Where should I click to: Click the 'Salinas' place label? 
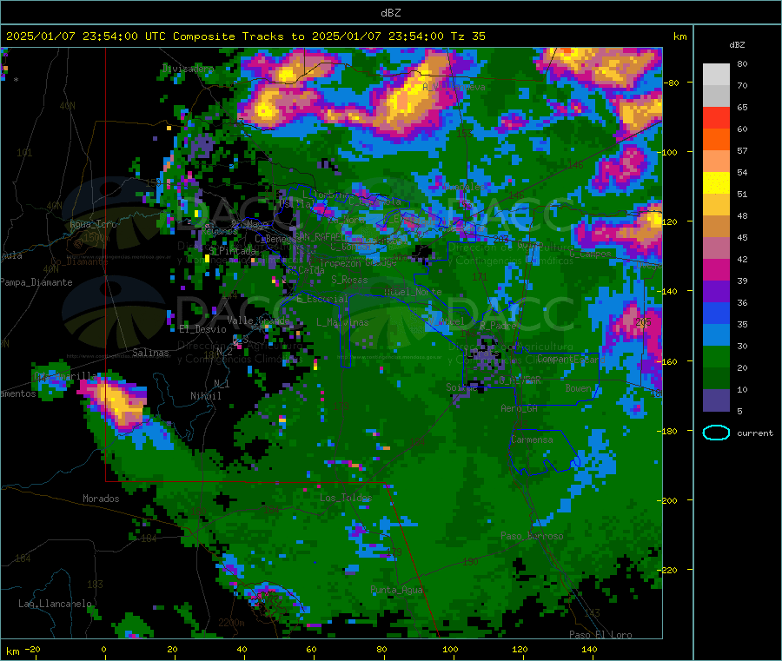150,353
